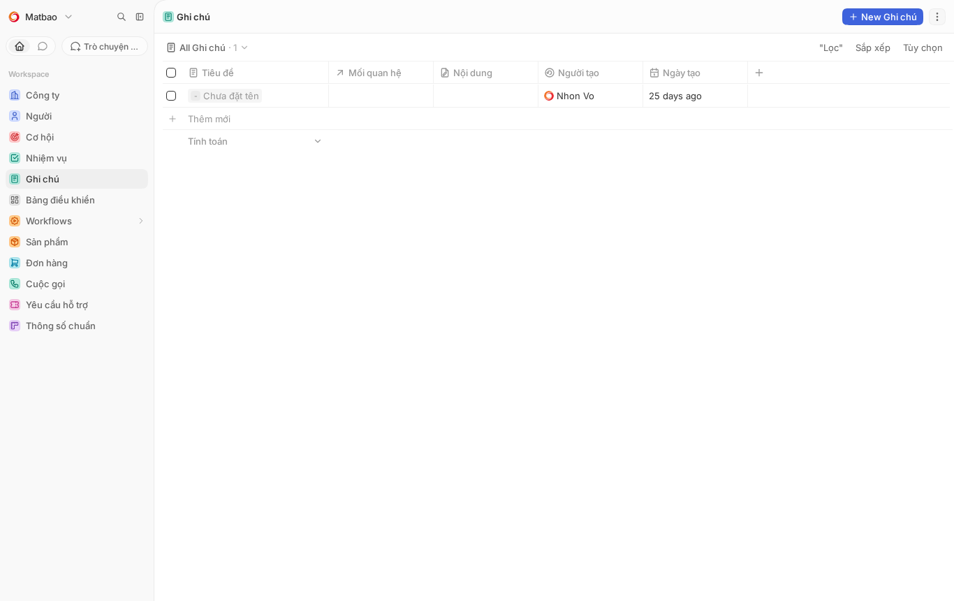Click the empty Nội dung cell in row

486,96
